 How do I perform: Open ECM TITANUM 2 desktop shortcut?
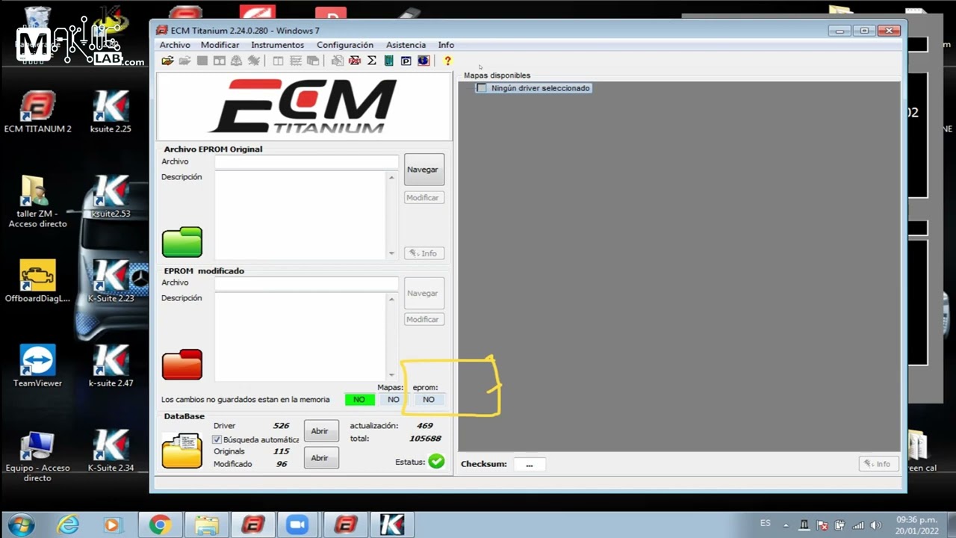tap(37, 112)
